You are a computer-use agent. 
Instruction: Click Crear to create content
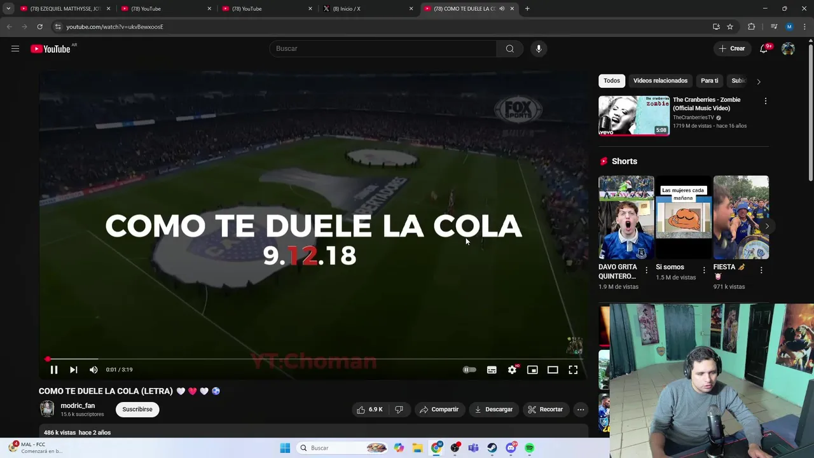(732, 48)
